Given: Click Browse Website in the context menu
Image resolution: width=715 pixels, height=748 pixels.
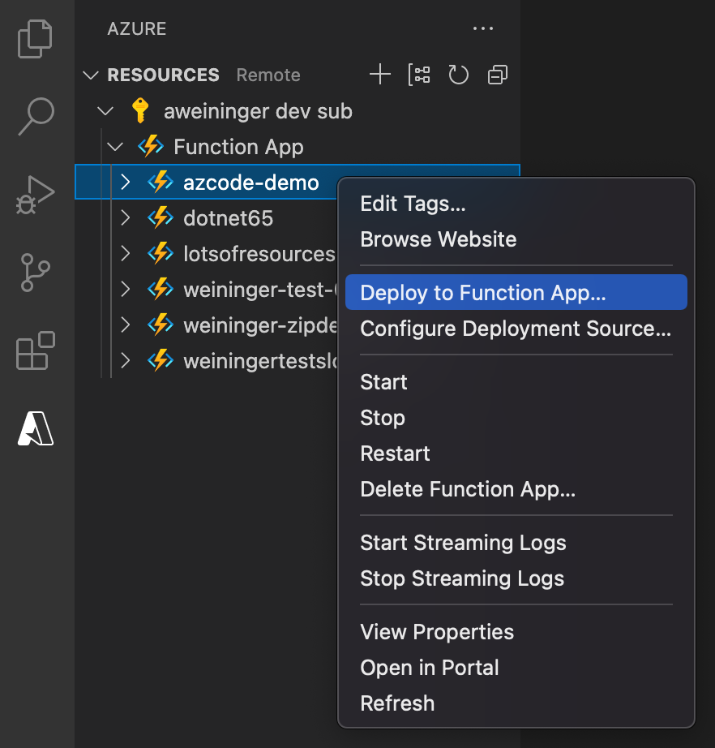Looking at the screenshot, I should pyautogui.click(x=439, y=239).
